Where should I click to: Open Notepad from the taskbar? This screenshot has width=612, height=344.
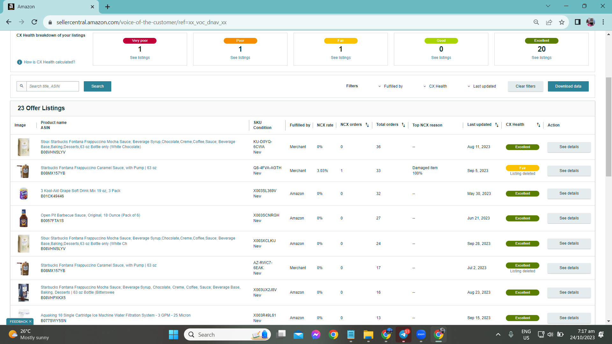pyautogui.click(x=351, y=334)
